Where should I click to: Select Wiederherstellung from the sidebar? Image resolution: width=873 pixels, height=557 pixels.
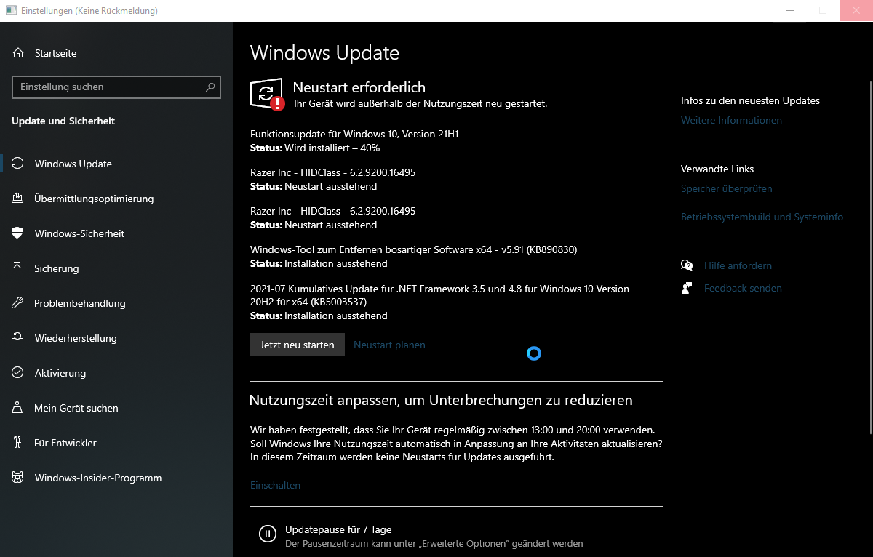(76, 338)
